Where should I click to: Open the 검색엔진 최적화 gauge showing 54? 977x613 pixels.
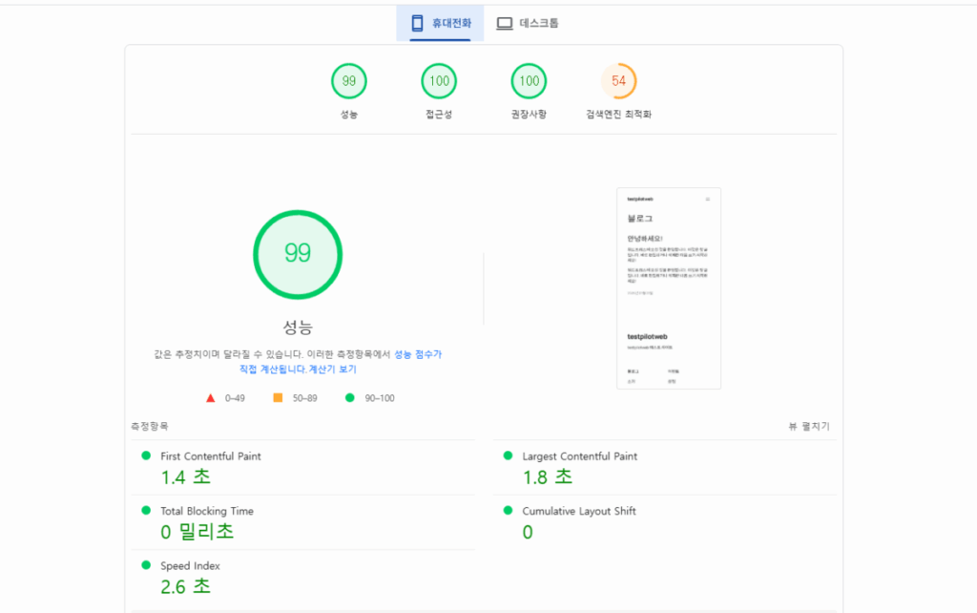pyautogui.click(x=618, y=81)
